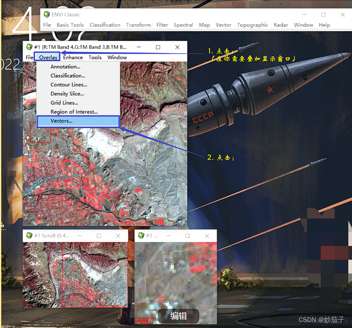Image resolution: width=352 pixels, height=328 pixels.
Task: Click File menu in display #1 window
Action: (x=29, y=57)
